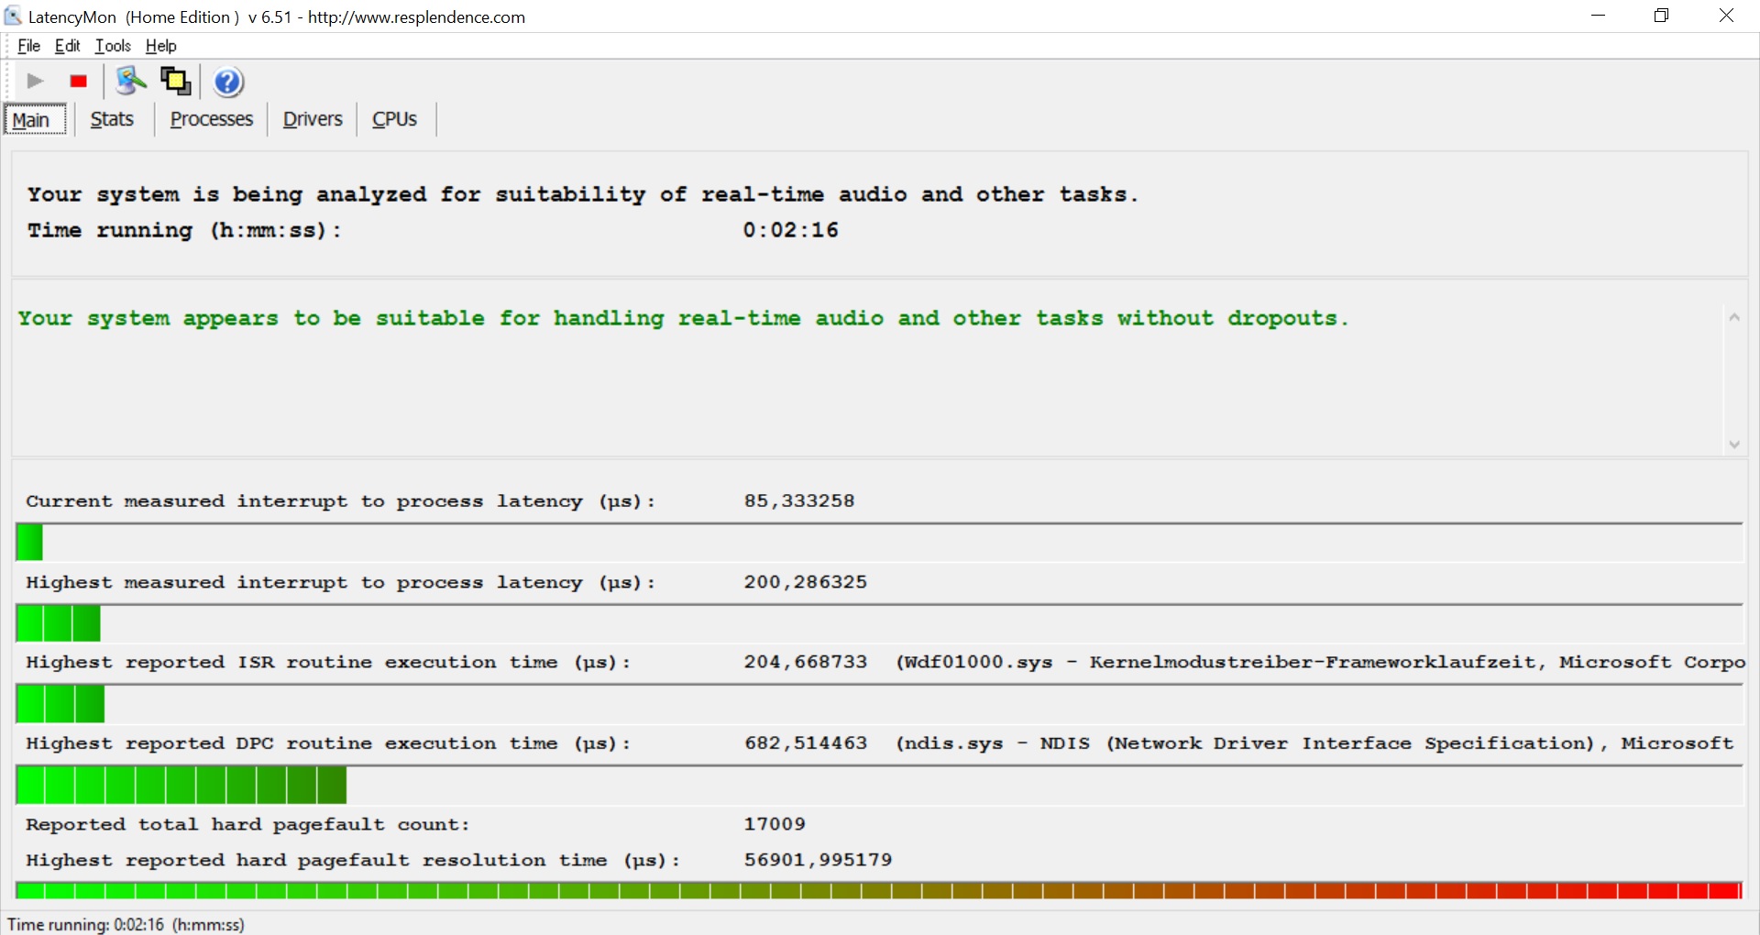This screenshot has width=1760, height=935.
Task: Close the LatencyMon window
Action: (x=1726, y=16)
